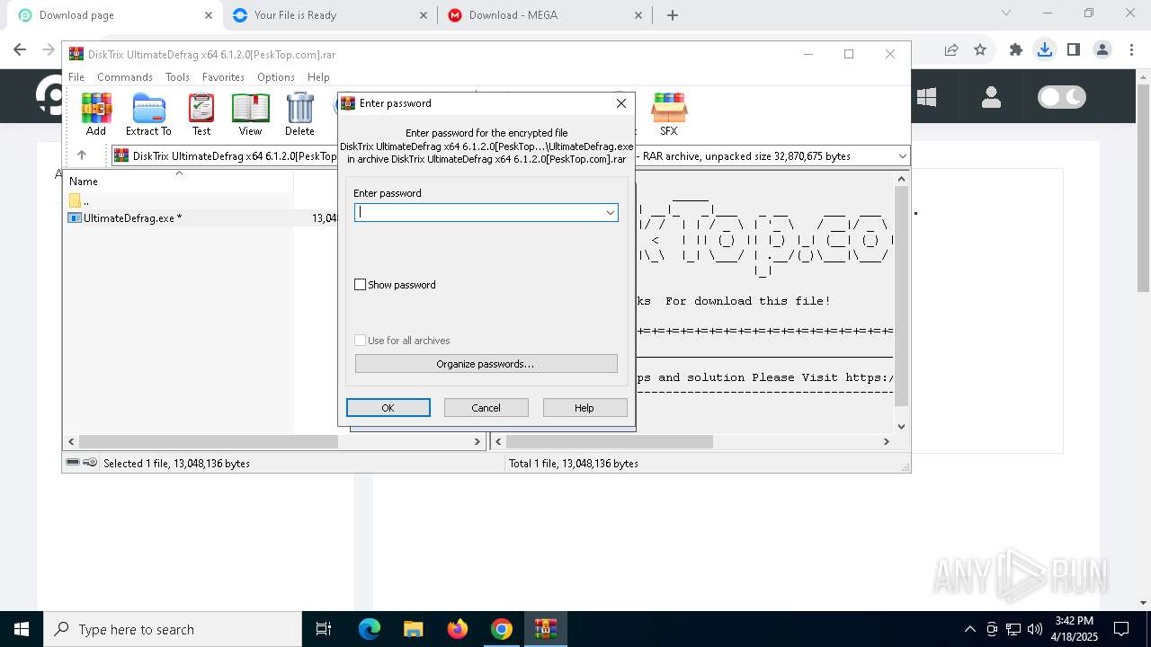Screen dimensions: 1151x647
Task: Open the Help menu
Action: [x=318, y=77]
